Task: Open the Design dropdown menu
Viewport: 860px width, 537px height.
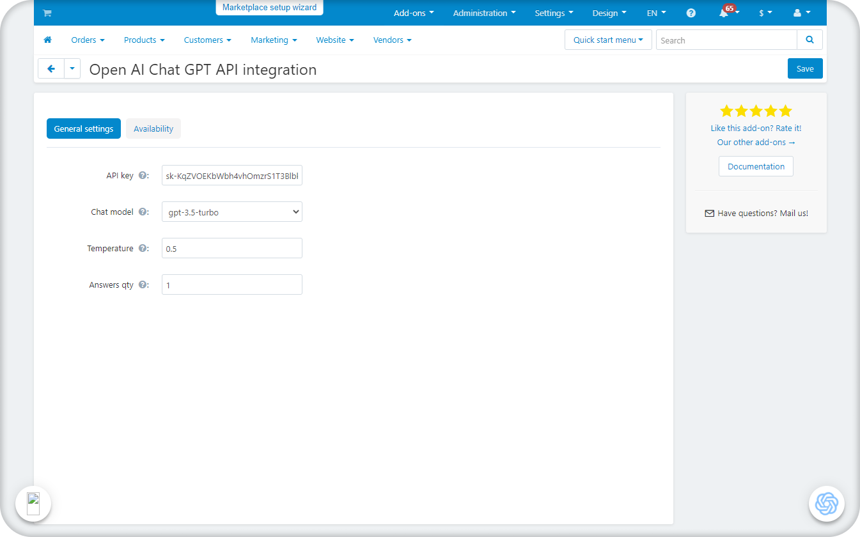Action: point(609,13)
